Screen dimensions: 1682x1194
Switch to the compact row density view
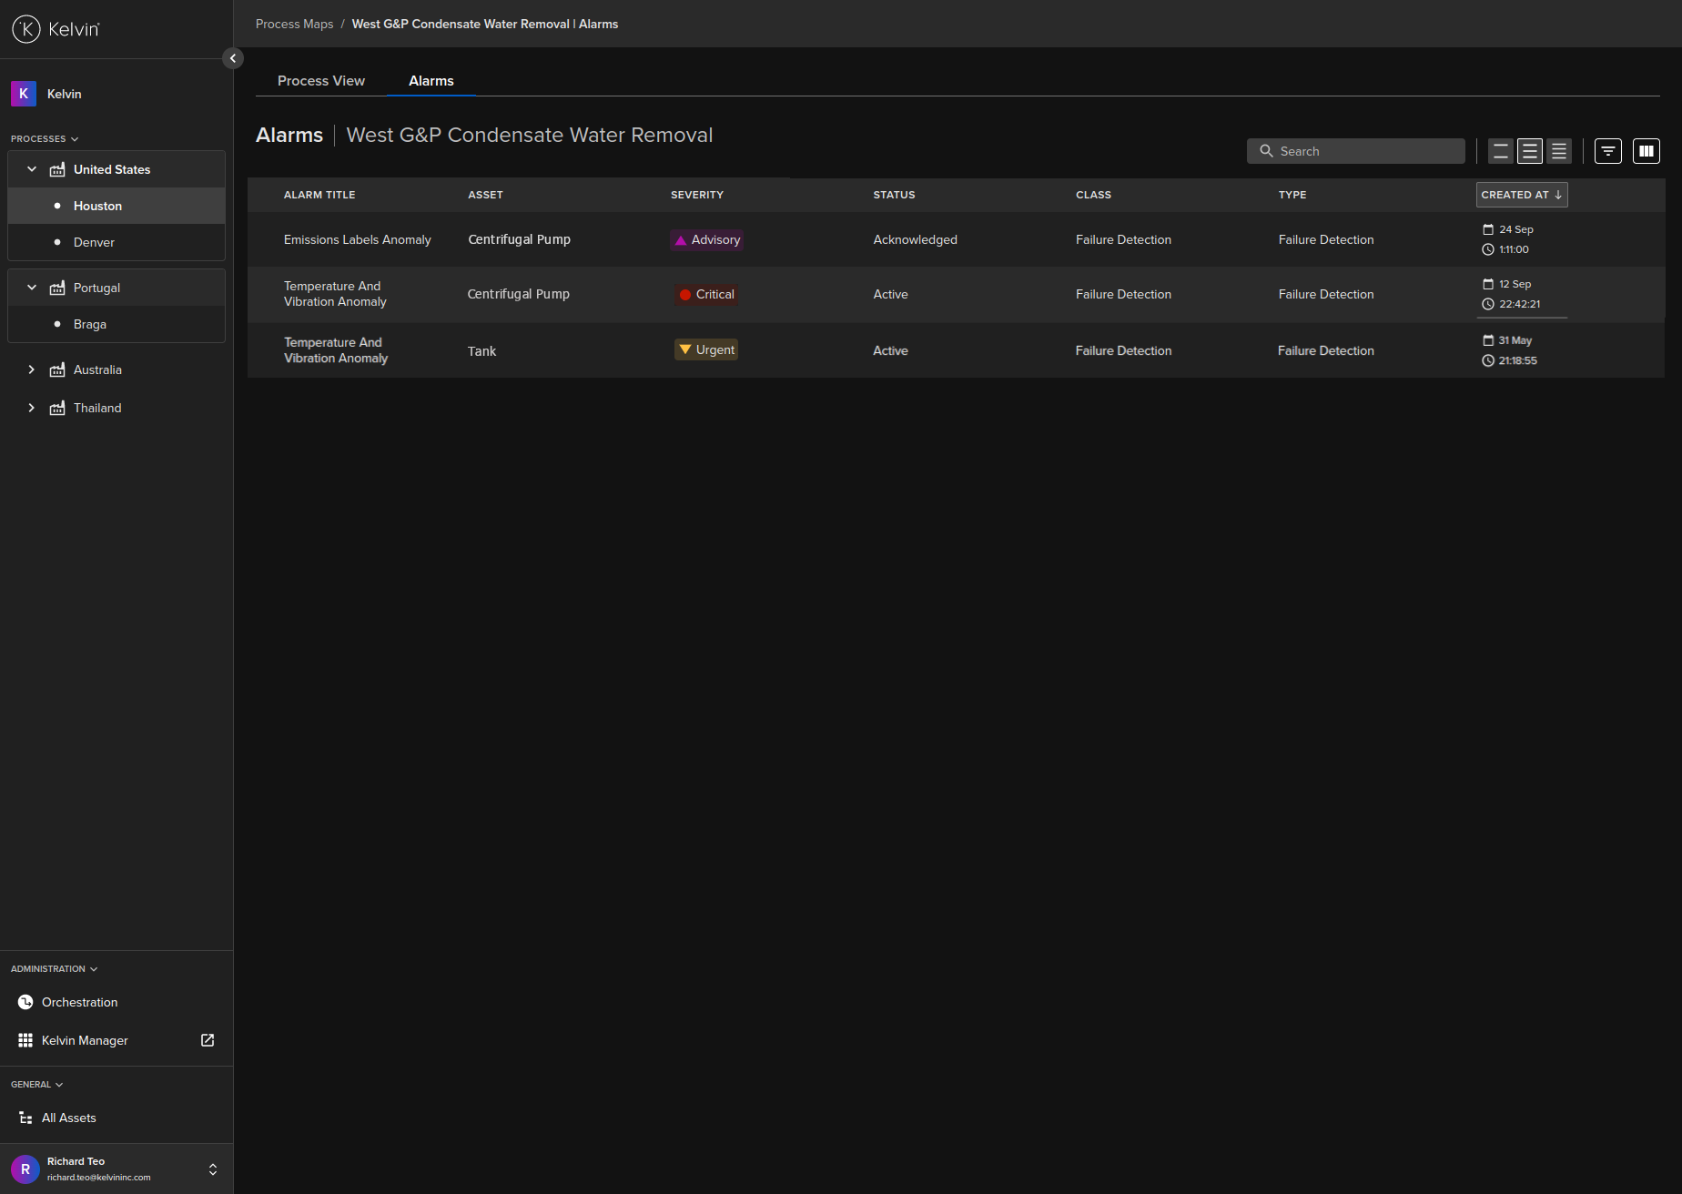(1559, 151)
